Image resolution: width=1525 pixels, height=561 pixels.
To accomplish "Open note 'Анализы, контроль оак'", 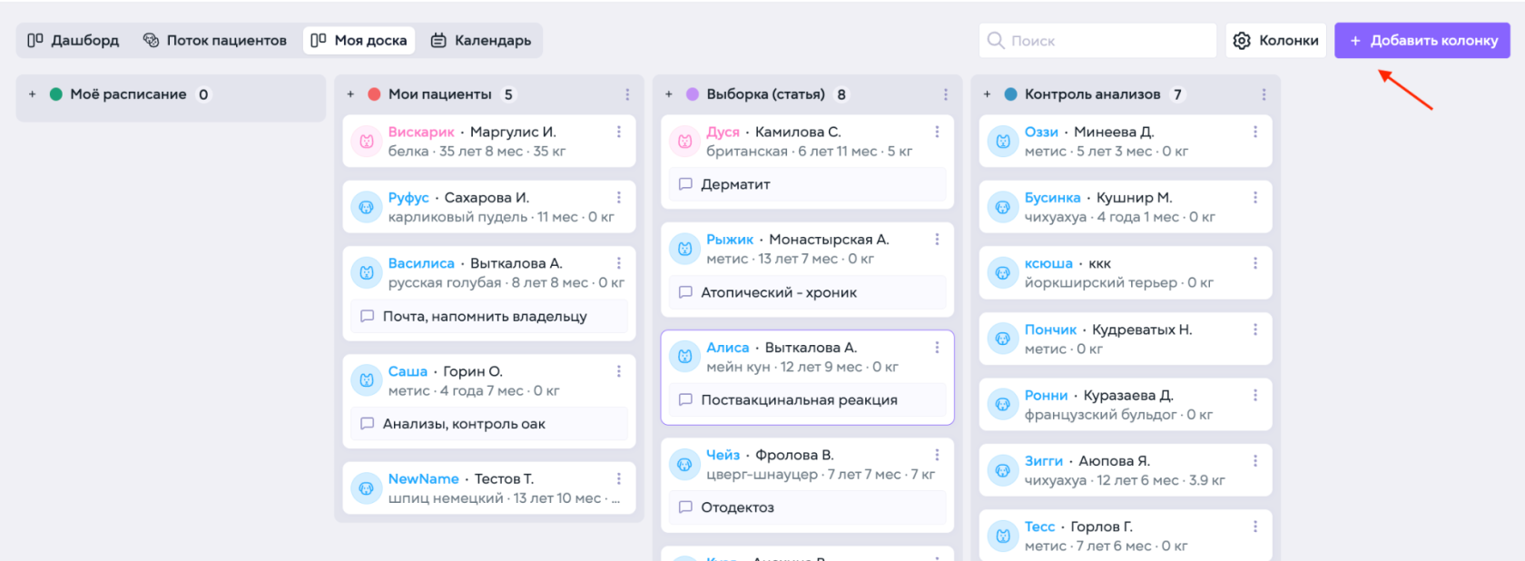I will click(489, 424).
